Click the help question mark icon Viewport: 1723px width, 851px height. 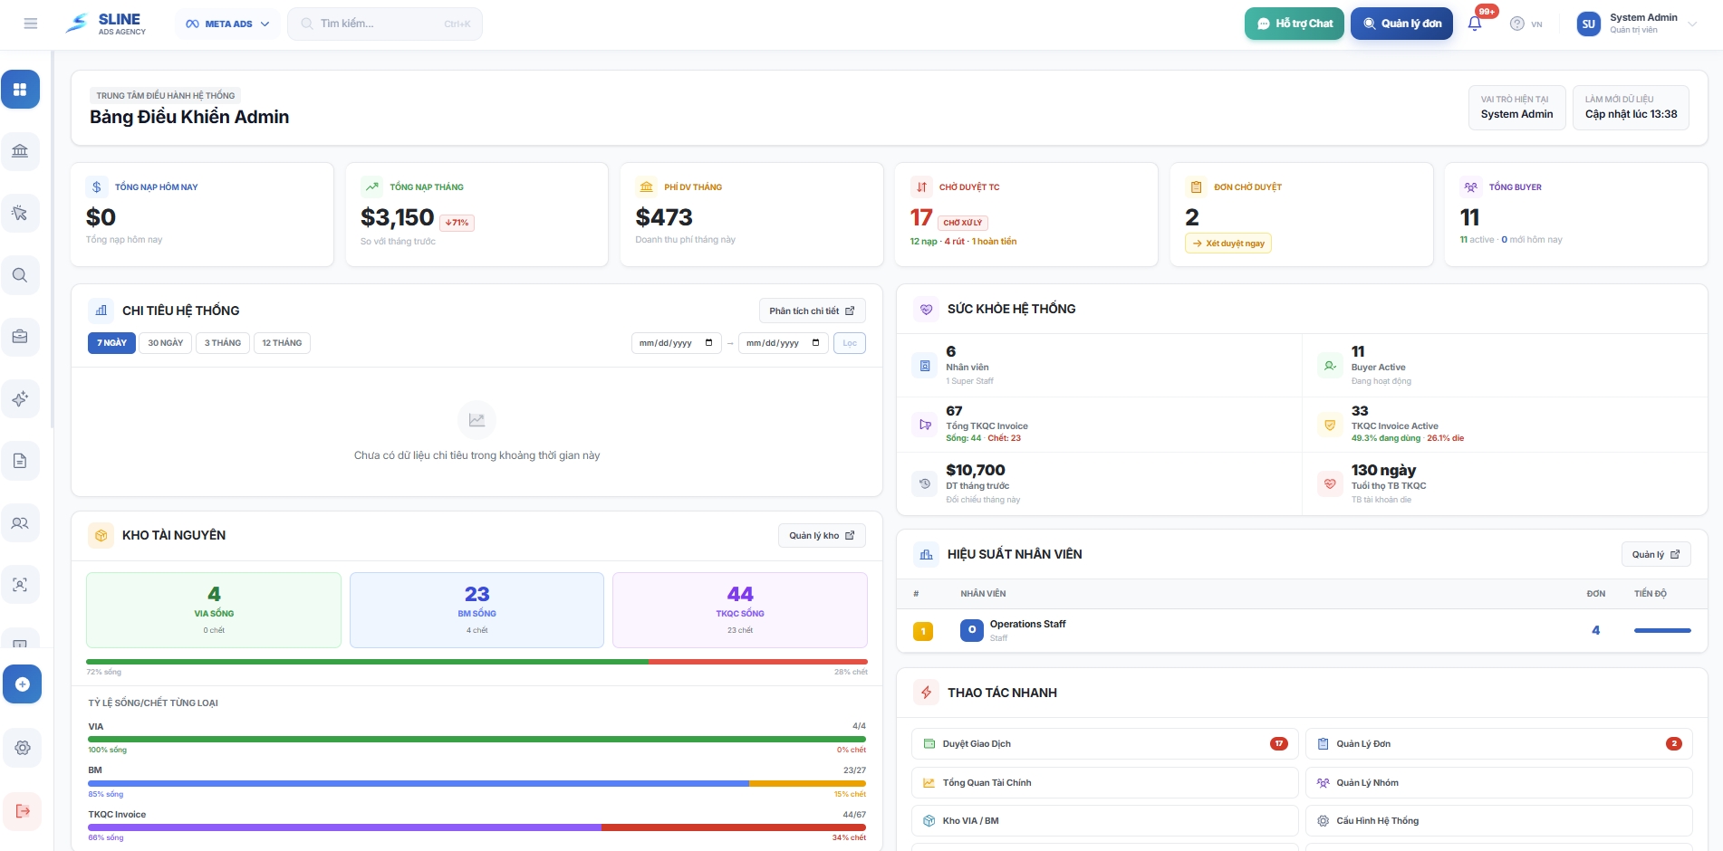1516,24
